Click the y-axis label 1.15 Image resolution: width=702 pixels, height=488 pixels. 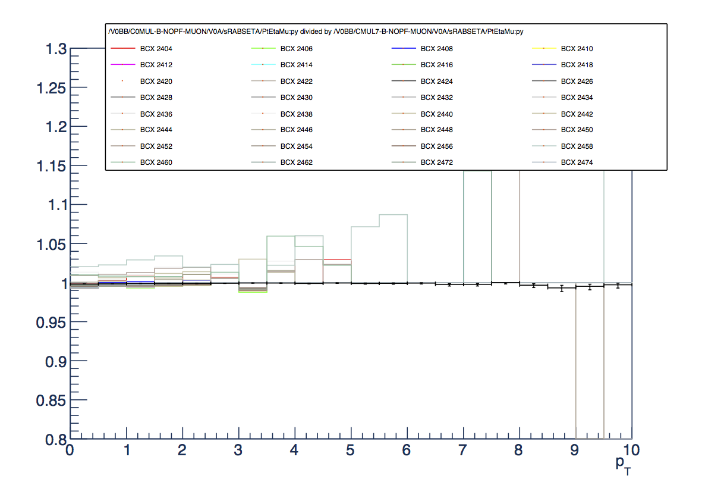[x=52, y=166]
